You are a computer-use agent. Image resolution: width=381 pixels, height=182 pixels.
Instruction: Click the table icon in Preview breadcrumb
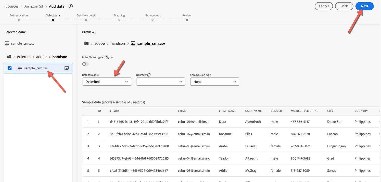[x=133, y=43]
